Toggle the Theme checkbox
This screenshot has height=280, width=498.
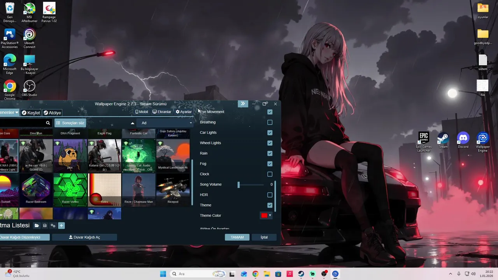pyautogui.click(x=270, y=205)
